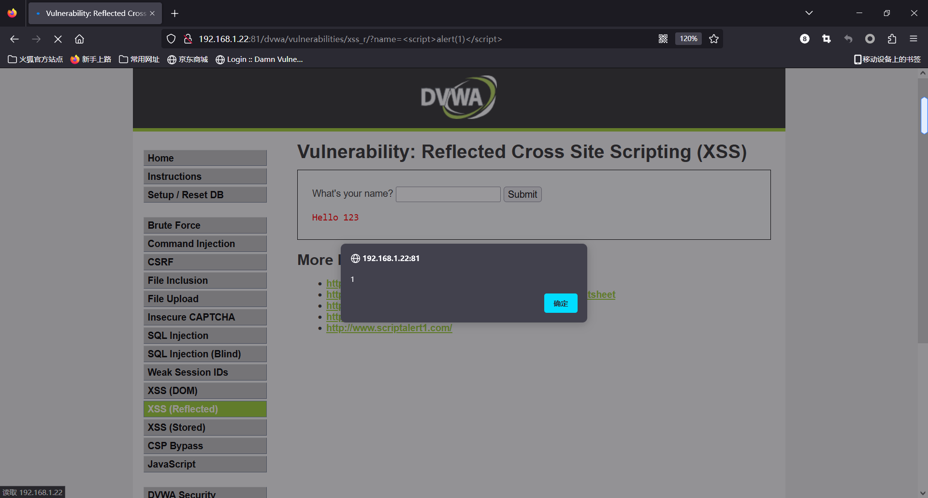Open the QR code icon in address bar

pos(663,39)
